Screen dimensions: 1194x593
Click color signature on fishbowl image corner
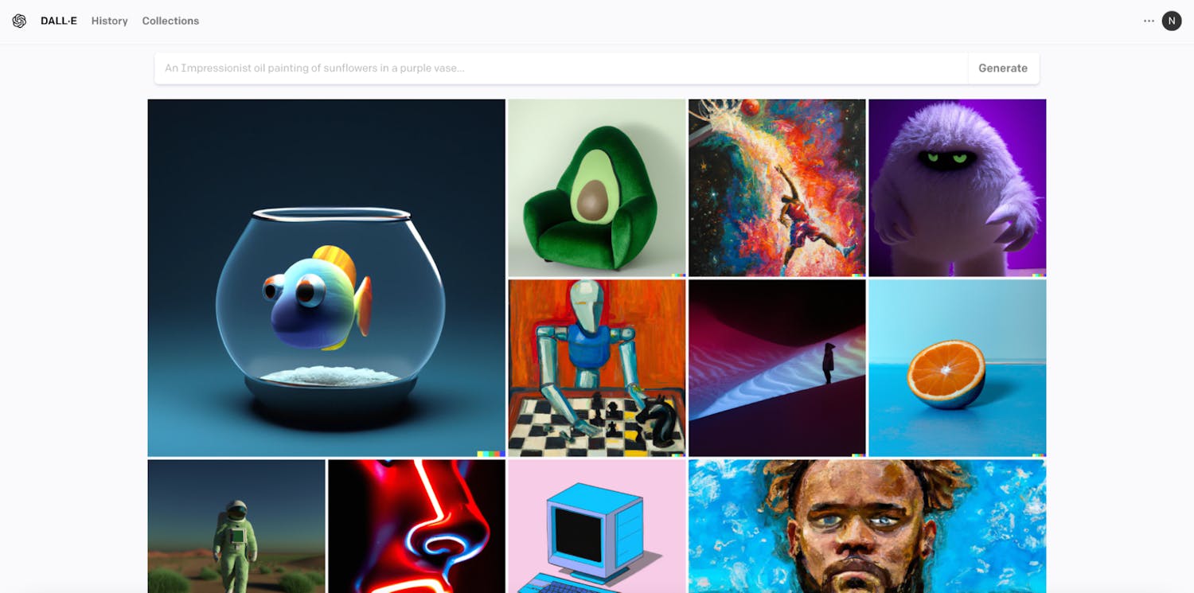[x=491, y=454]
